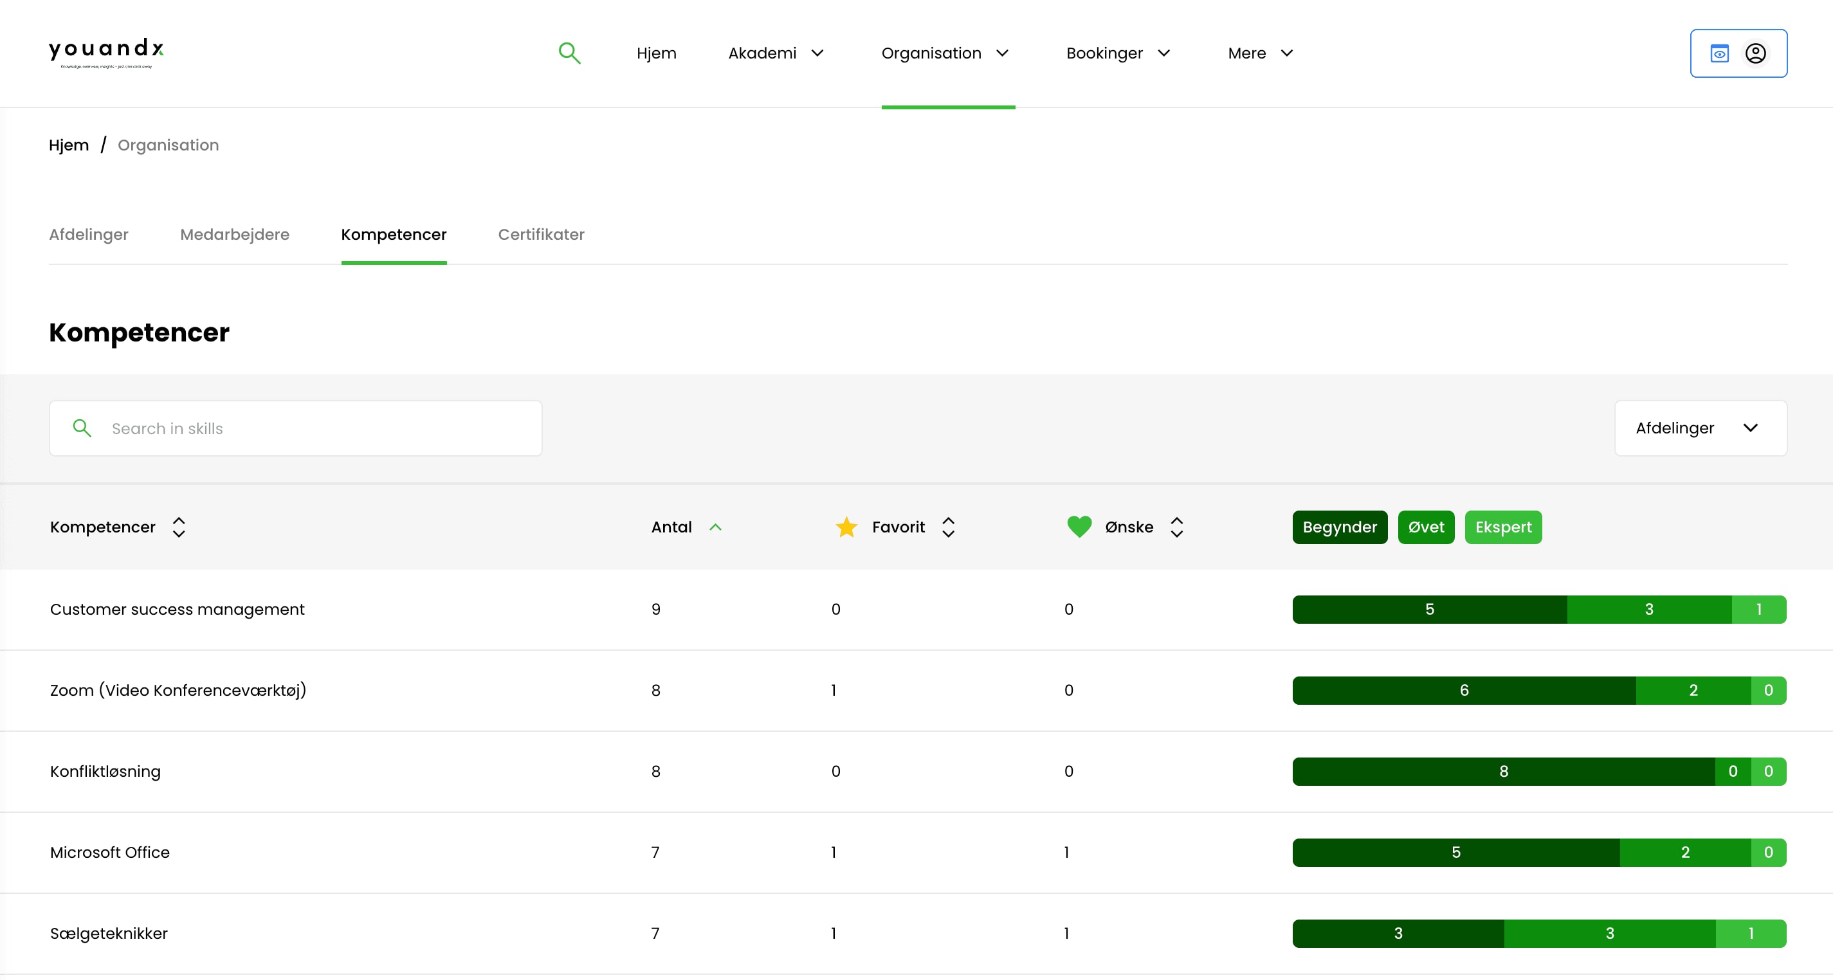Open the Afdelinger filter dropdown
Screen dimensions: 1833x980
click(x=1701, y=428)
